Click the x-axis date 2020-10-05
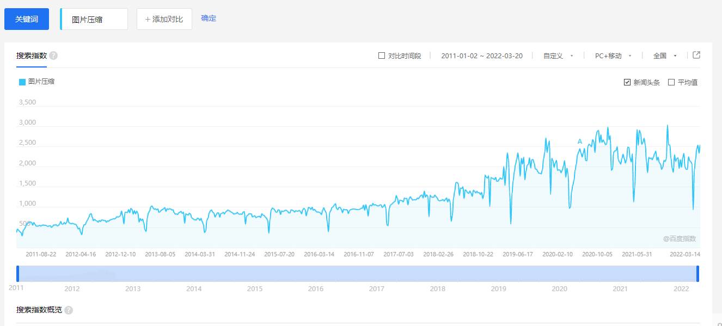Viewport: 722px width, 326px height. 597,254
